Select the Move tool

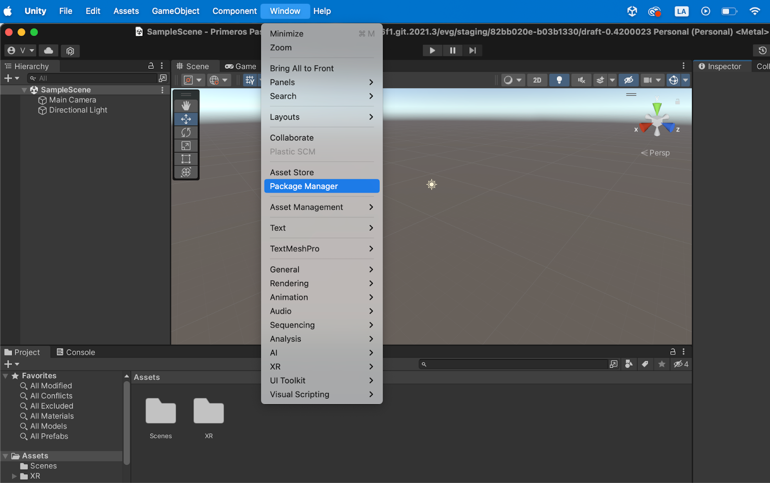tap(186, 119)
